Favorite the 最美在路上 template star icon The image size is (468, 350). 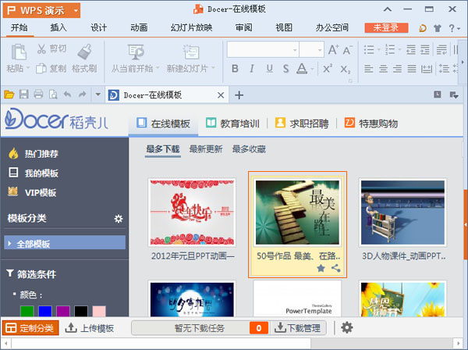tap(321, 268)
